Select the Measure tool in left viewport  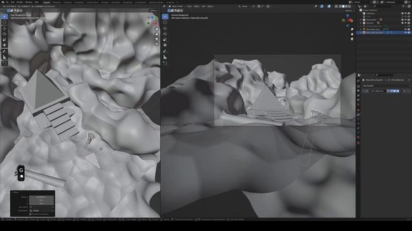coord(5,57)
